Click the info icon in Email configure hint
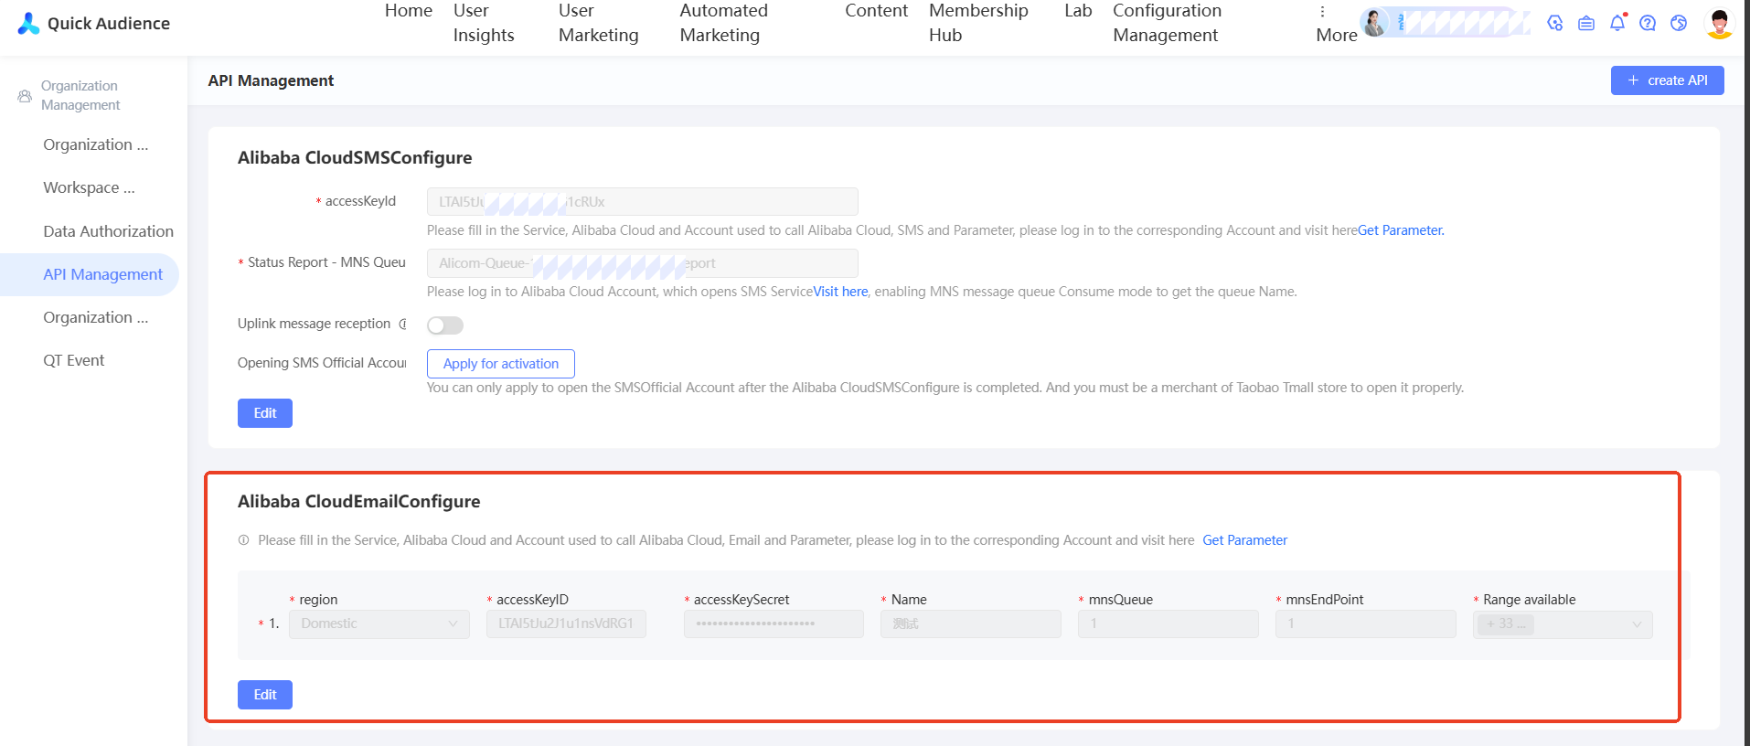This screenshot has width=1750, height=746. (x=244, y=540)
